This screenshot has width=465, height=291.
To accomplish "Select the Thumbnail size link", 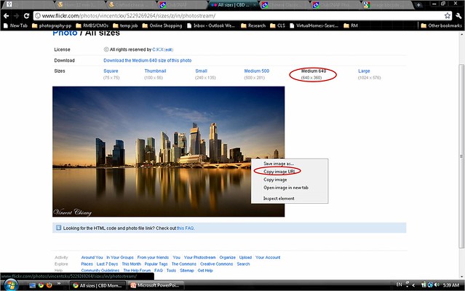I will 155,71.
